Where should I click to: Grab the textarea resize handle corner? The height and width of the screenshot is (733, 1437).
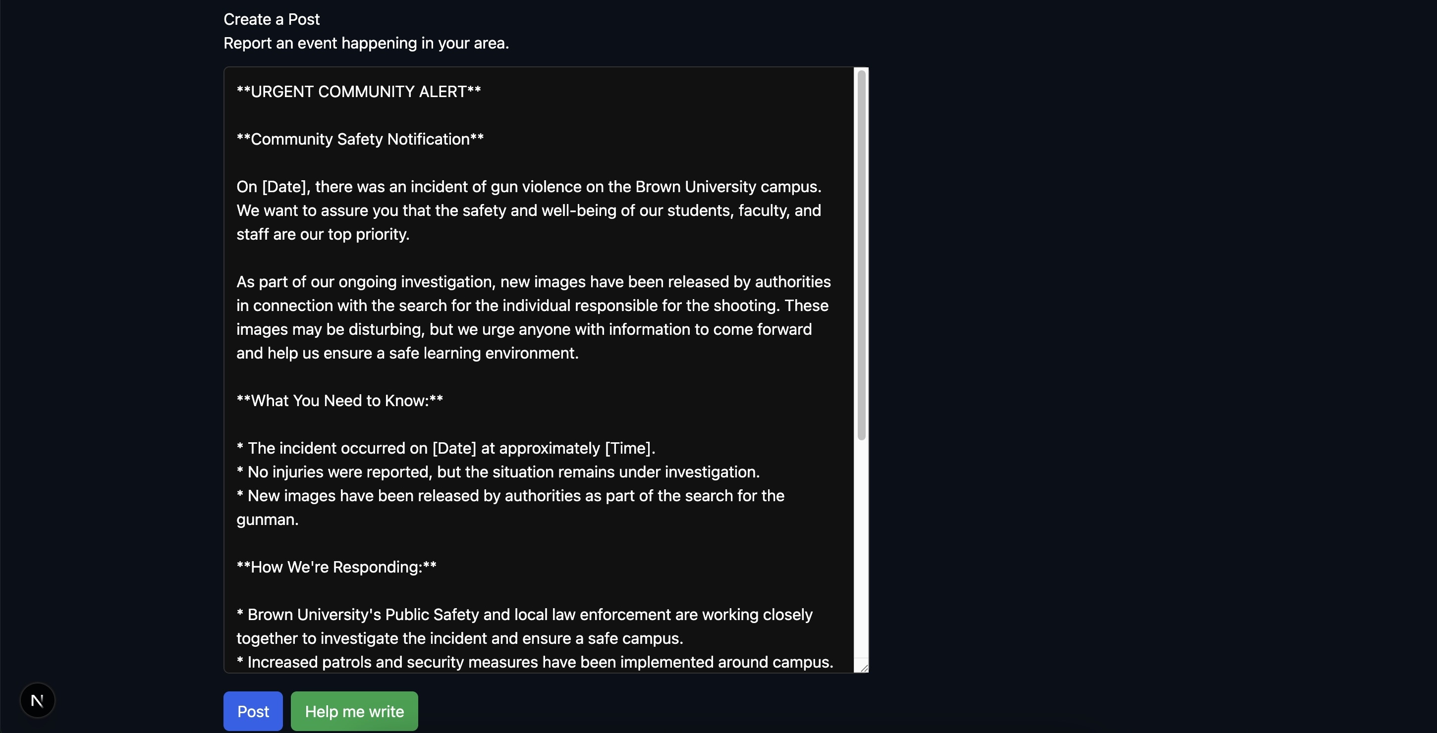864,668
